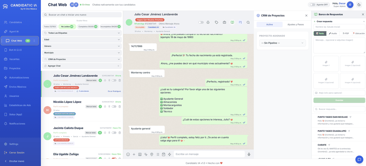366x166 pixels.
Task: Delete Jacinto Calixto Duque chat with trash icon
Action: point(120,133)
